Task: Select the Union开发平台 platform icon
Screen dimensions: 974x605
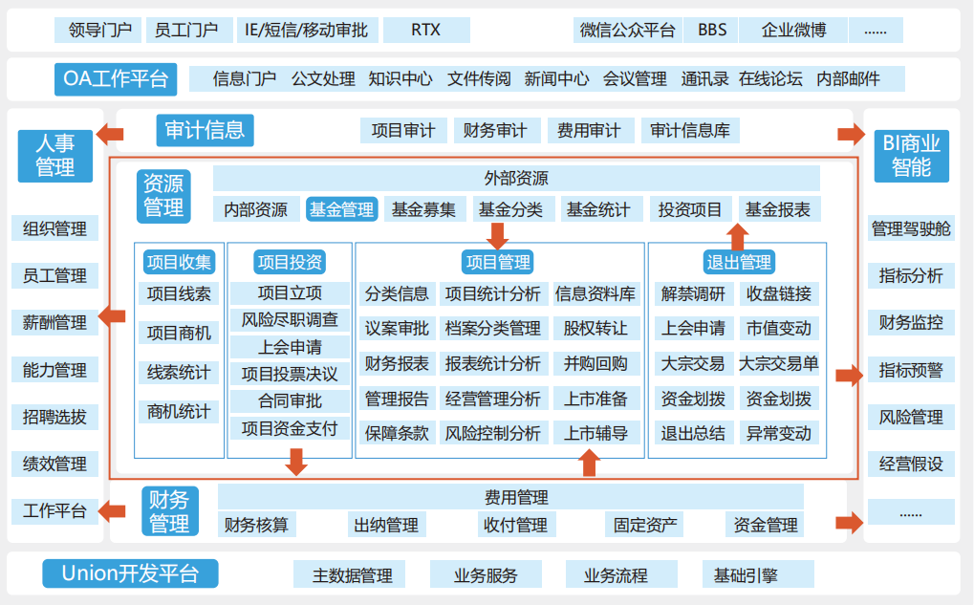Action: pyautogui.click(x=130, y=573)
